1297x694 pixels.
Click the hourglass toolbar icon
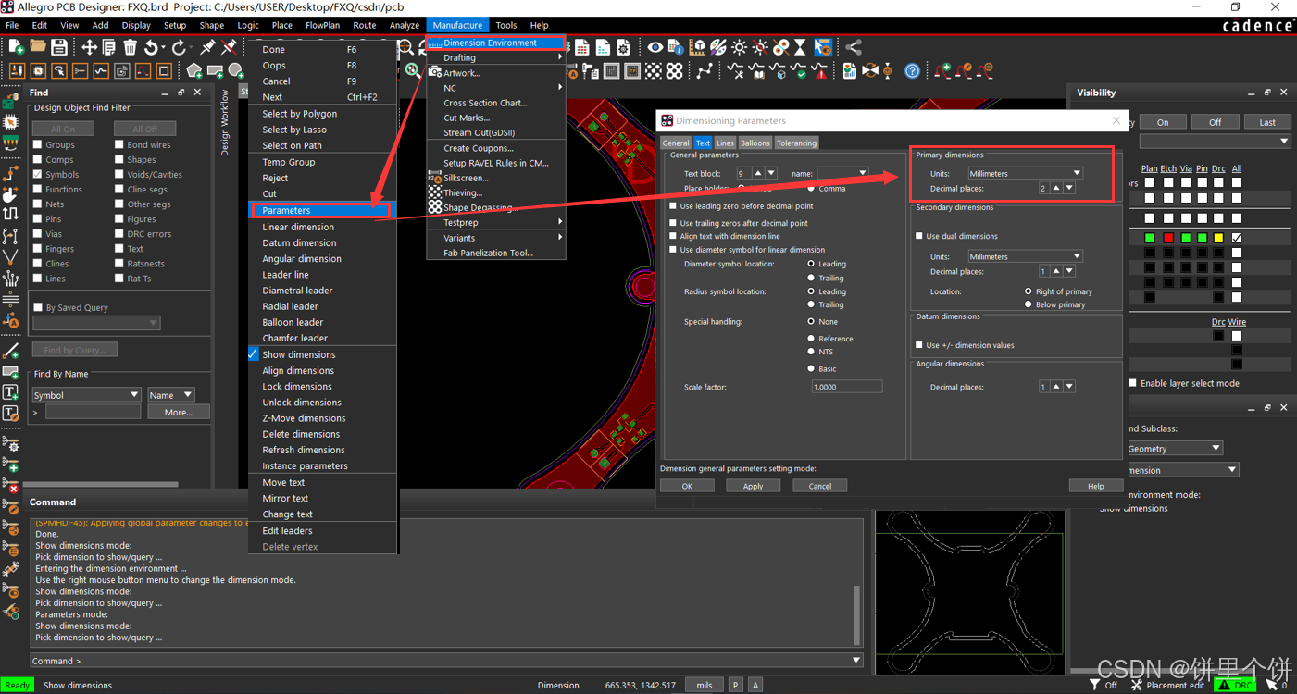801,47
